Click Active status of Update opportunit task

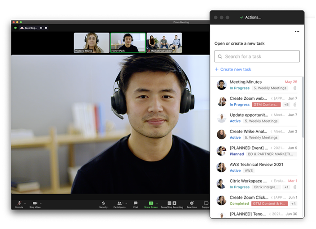(x=235, y=121)
